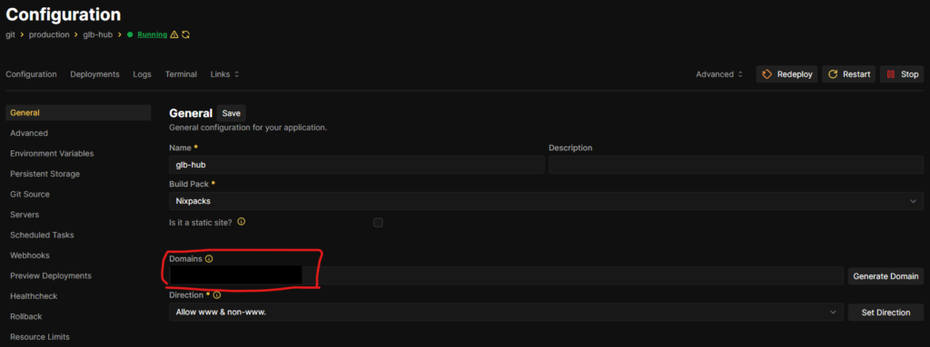Open the Terminal tab
The width and height of the screenshot is (930, 347).
pos(181,74)
